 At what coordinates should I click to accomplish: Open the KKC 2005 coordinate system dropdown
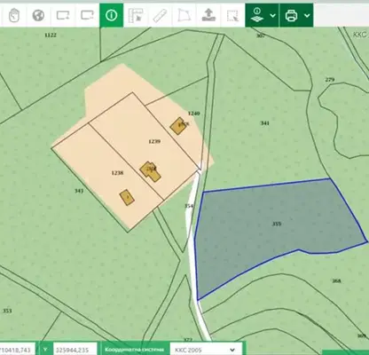click(x=206, y=350)
